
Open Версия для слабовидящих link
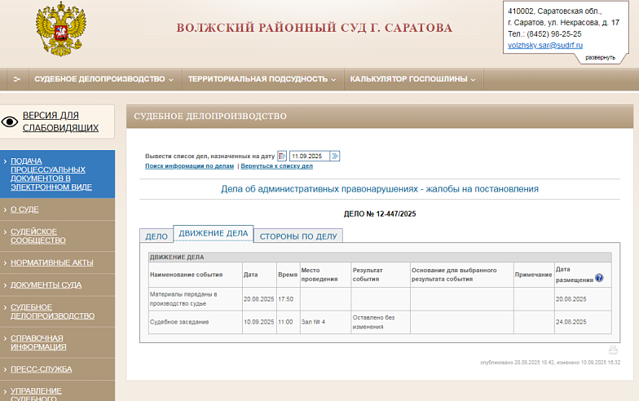(x=60, y=121)
